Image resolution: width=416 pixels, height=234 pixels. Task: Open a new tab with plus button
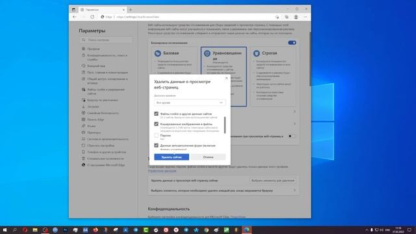click(x=130, y=10)
